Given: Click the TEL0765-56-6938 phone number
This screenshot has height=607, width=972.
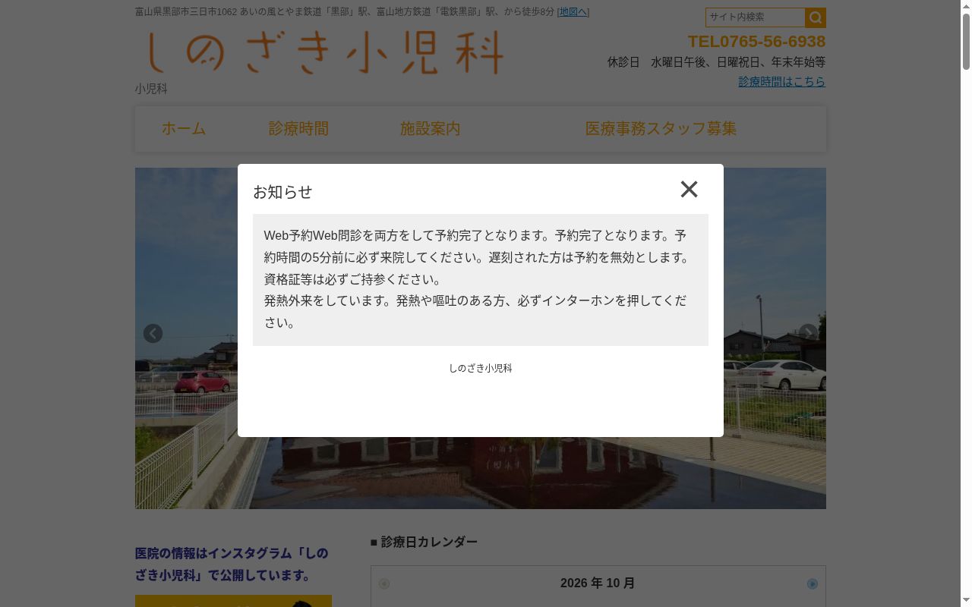Looking at the screenshot, I should point(756,41).
